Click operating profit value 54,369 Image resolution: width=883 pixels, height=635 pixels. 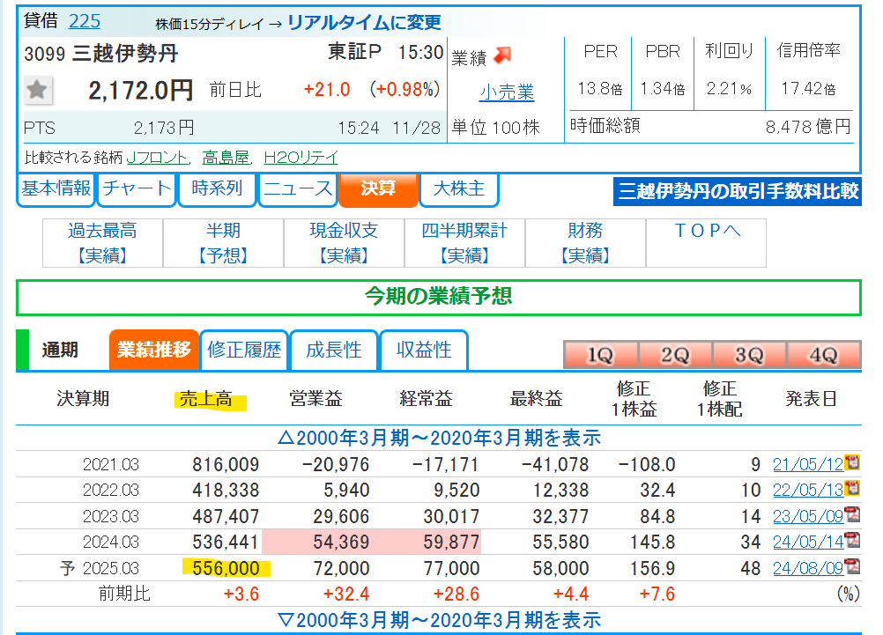(341, 543)
